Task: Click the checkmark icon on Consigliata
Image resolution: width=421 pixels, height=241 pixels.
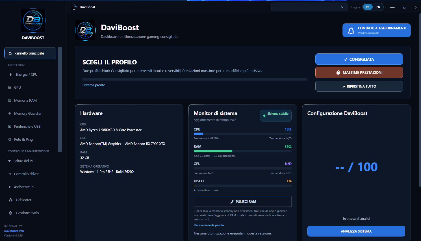Action: 346,59
